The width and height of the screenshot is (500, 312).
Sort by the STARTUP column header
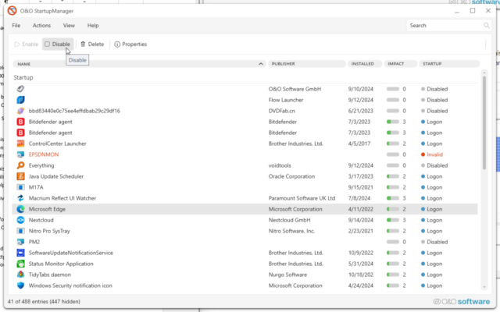(x=449, y=64)
